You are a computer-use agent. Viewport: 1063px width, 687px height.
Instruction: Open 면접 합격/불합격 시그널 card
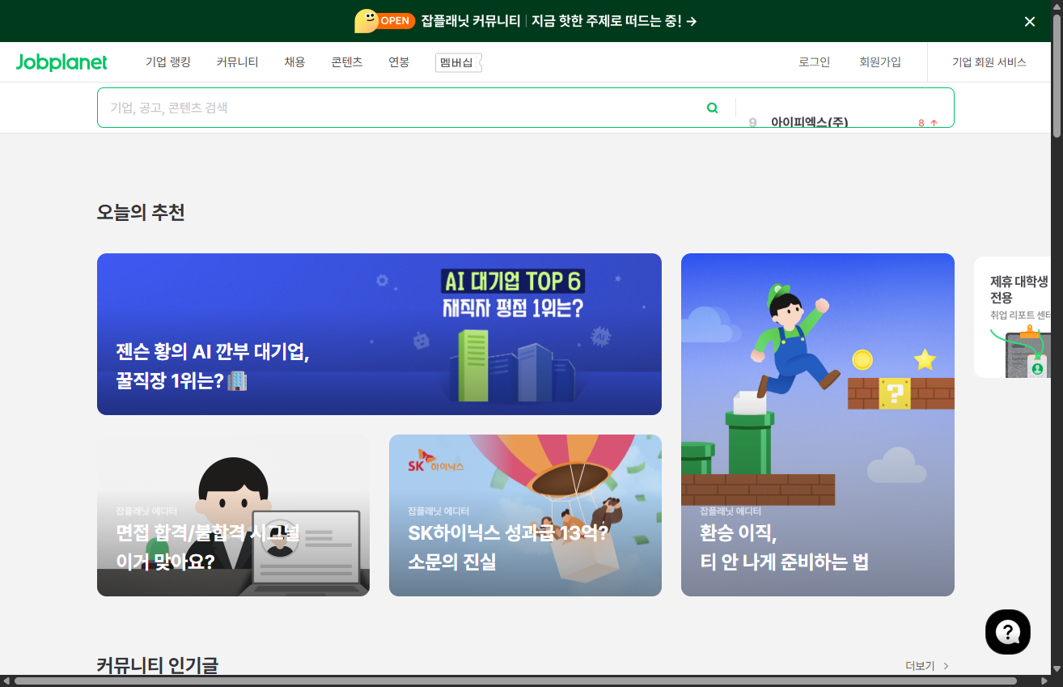click(233, 515)
